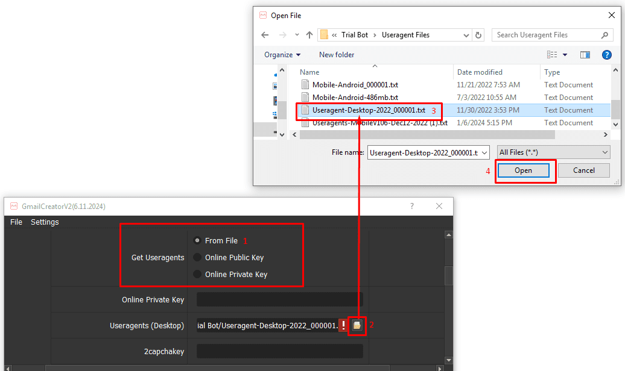Viewport: 625px width, 371px height.
Task: Toggle the preview pane icon
Action: click(x=585, y=55)
